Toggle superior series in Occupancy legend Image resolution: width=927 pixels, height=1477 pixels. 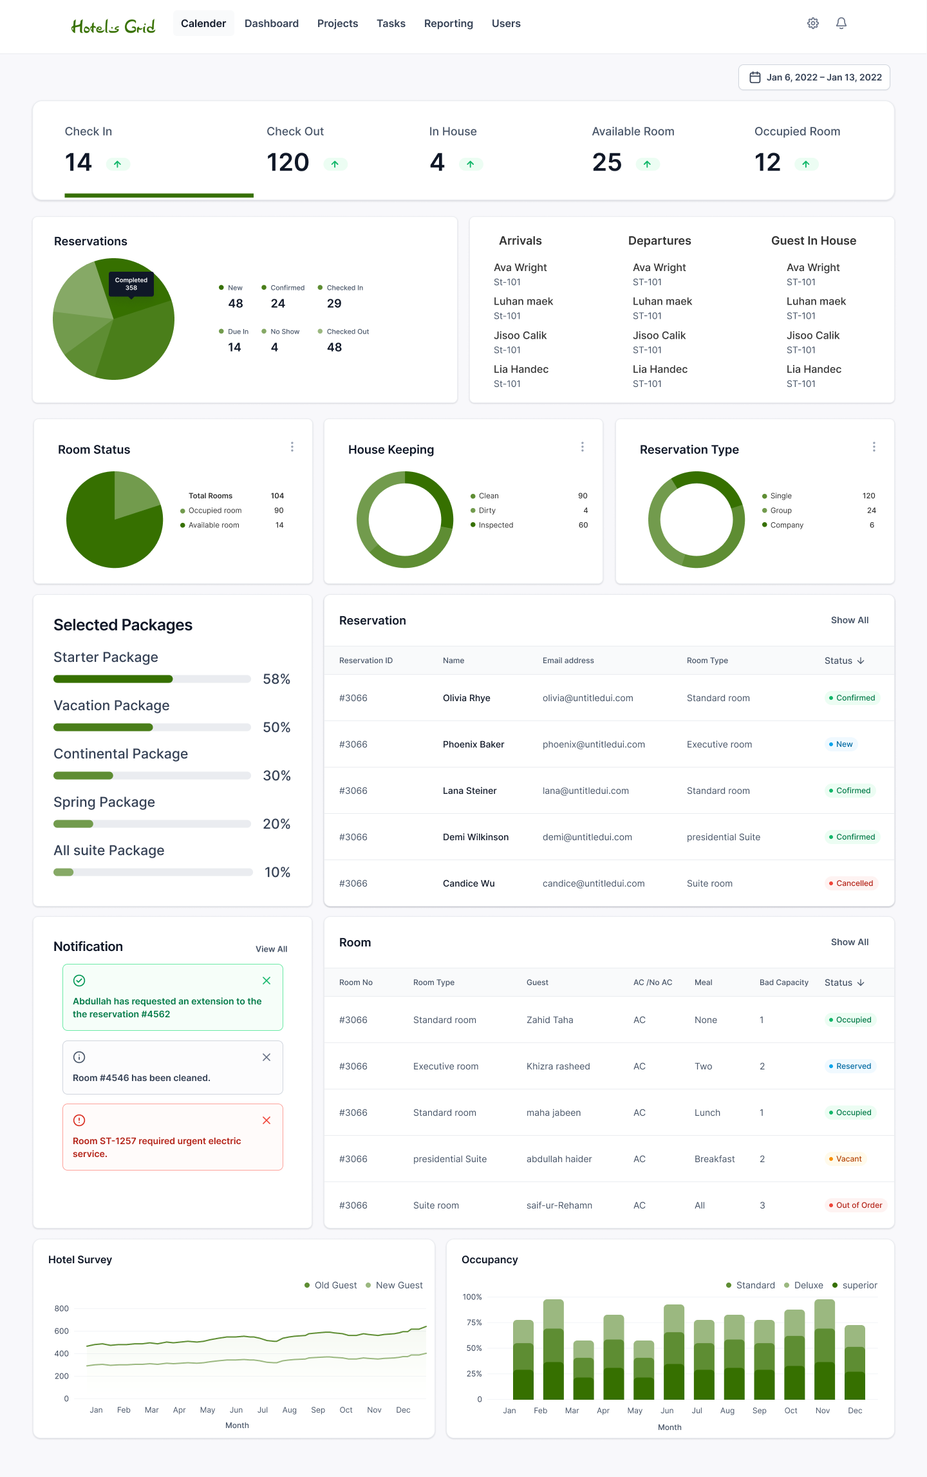[x=855, y=1285]
